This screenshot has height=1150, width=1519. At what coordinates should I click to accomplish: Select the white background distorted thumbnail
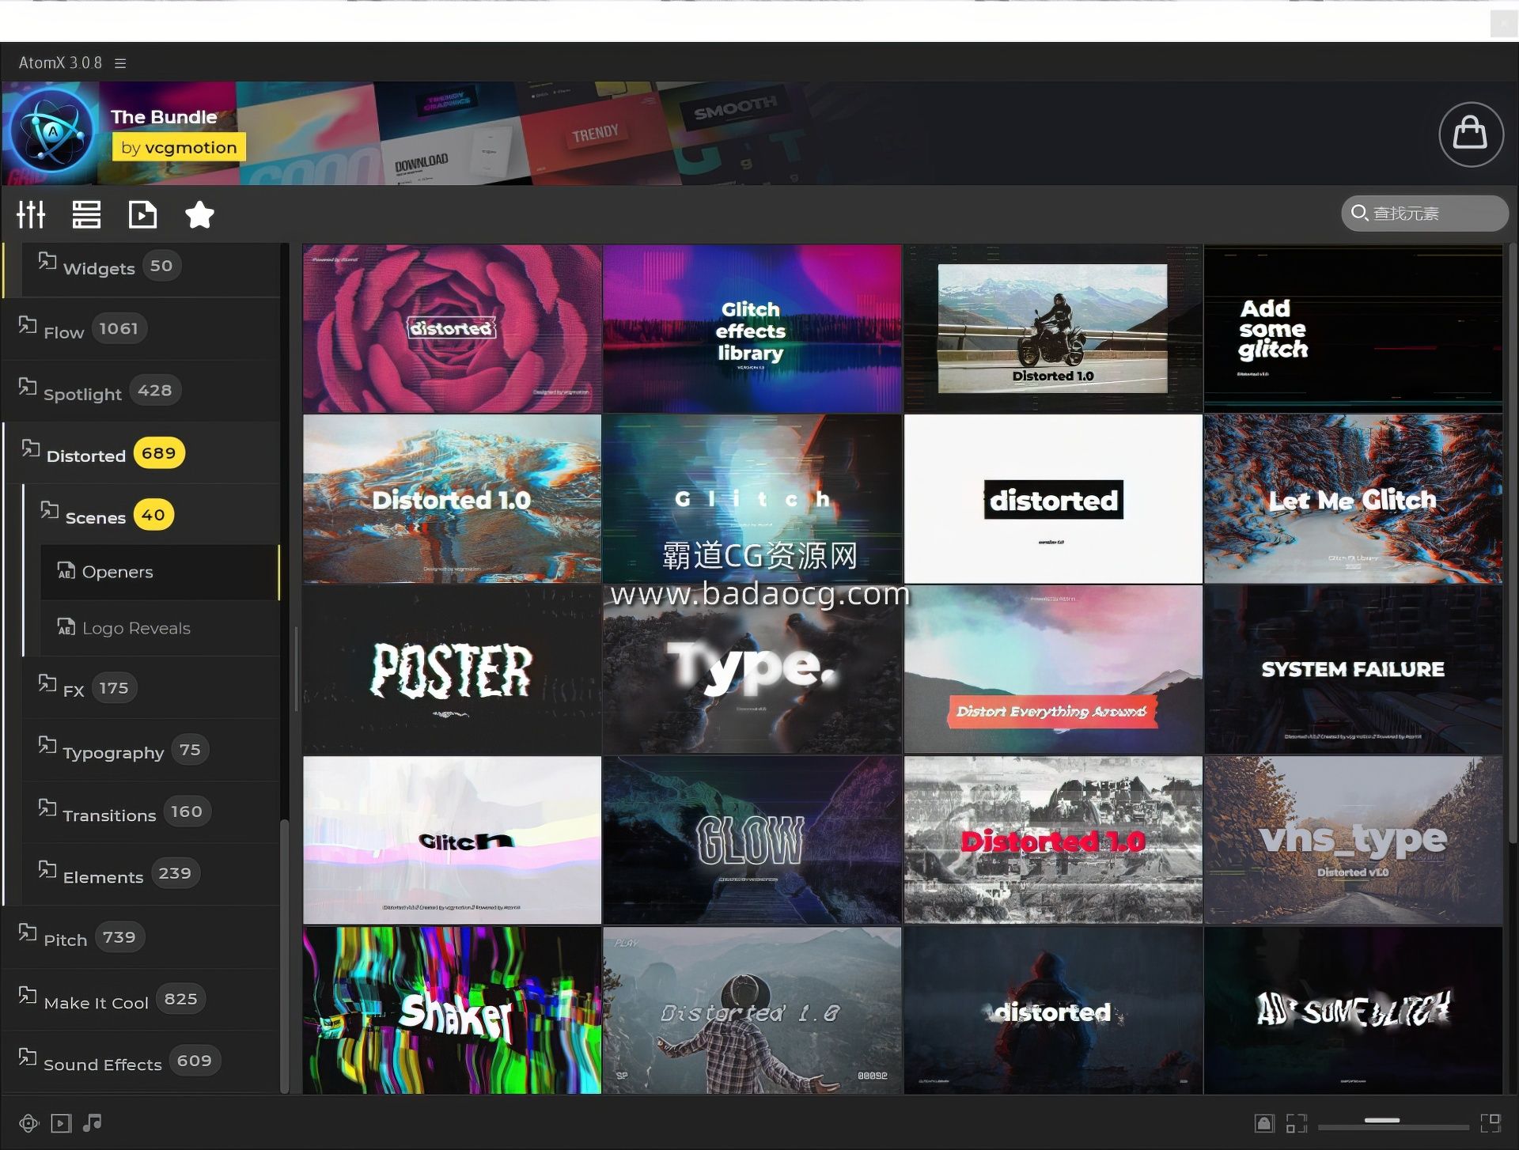click(x=1052, y=499)
